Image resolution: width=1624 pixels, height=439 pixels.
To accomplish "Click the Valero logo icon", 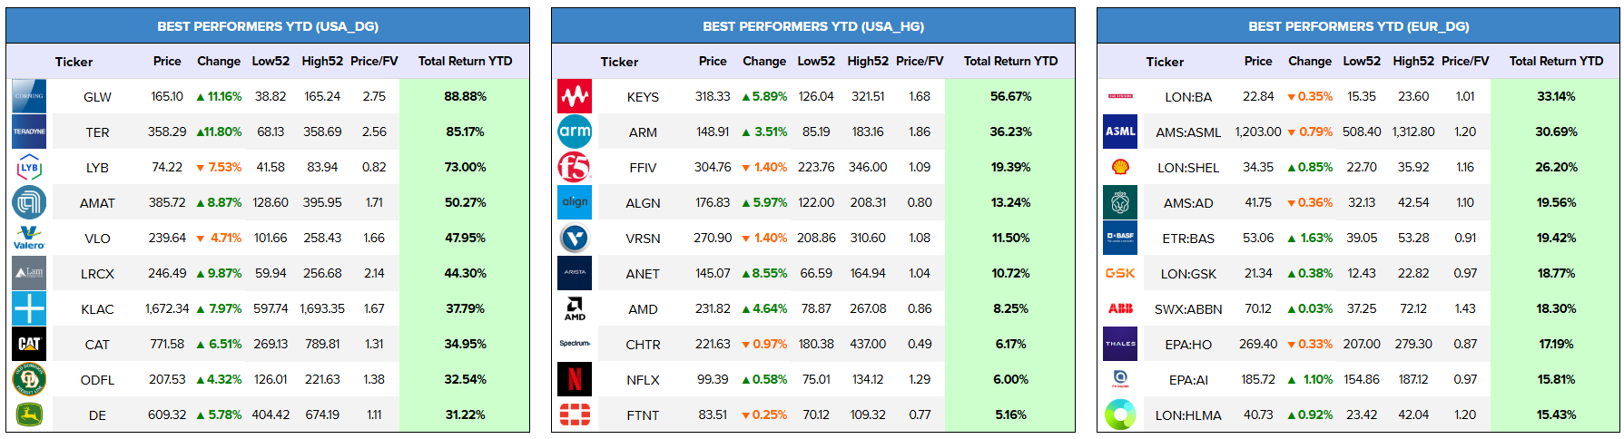I will coord(29,238).
